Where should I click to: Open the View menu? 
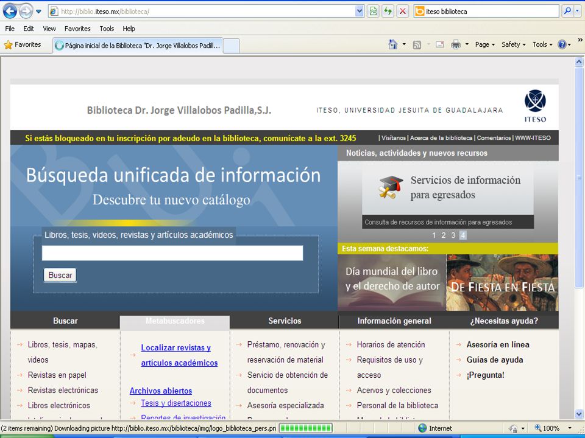pos(49,29)
